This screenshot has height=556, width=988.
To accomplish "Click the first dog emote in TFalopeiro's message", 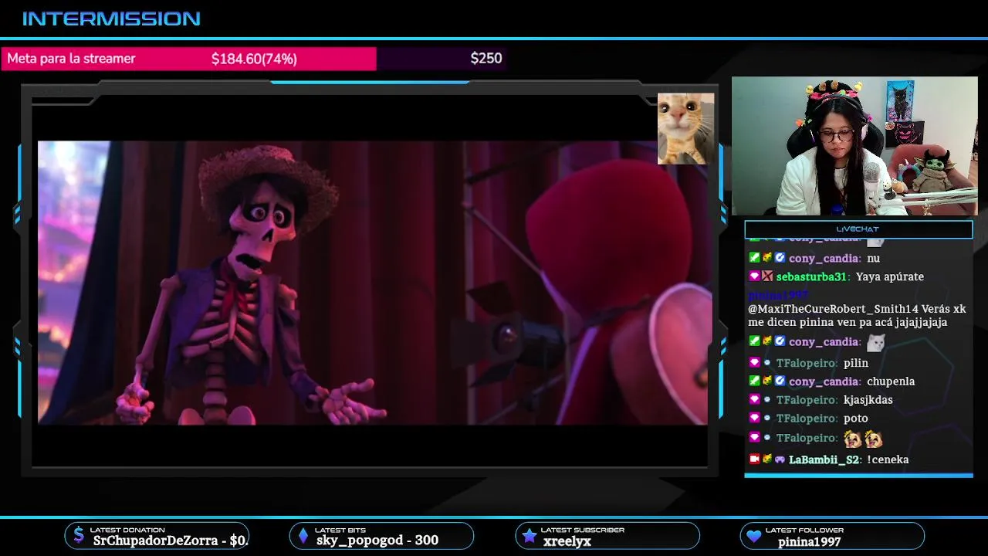I will 853,439.
